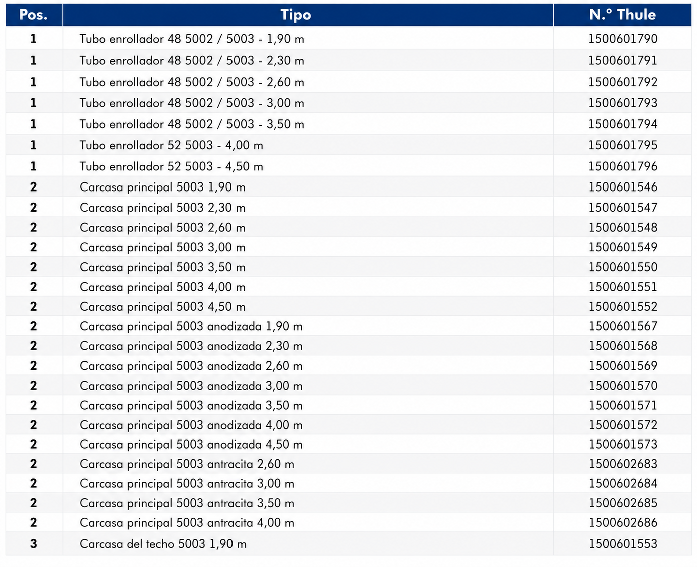Select "Carcasa principal 5003 antracita 3,00 m"

[186, 484]
